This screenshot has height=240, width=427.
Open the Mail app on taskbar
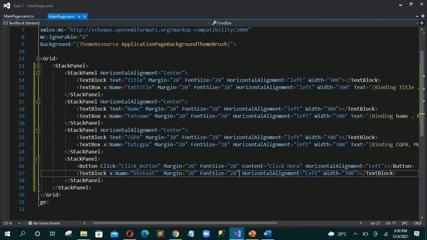(114, 234)
